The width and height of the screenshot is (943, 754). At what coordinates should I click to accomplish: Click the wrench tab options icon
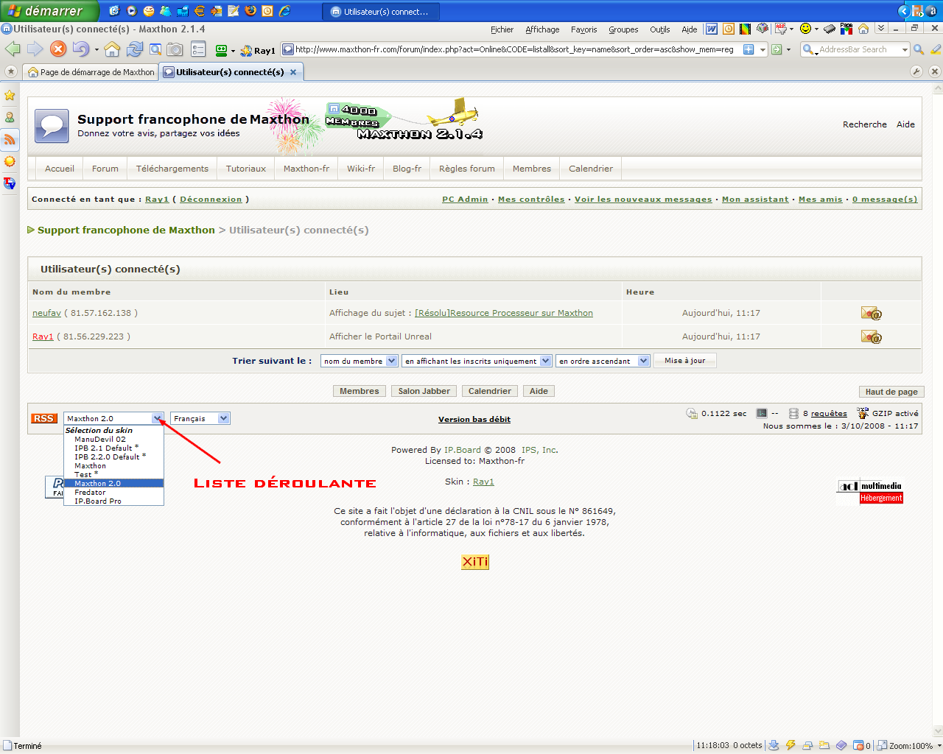[916, 71]
